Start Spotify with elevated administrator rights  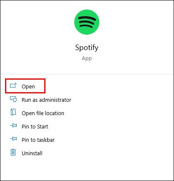[x=46, y=100]
